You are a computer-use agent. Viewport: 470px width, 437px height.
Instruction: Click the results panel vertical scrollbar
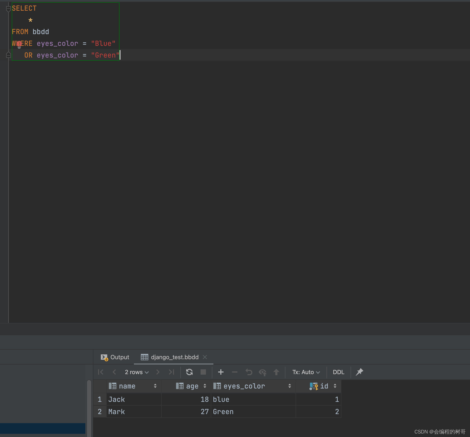[89, 408]
